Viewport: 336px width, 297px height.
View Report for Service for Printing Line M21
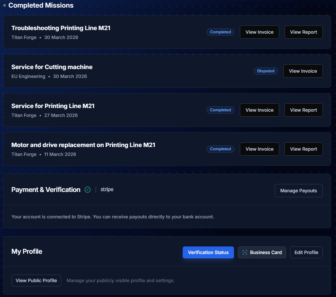tap(303, 110)
